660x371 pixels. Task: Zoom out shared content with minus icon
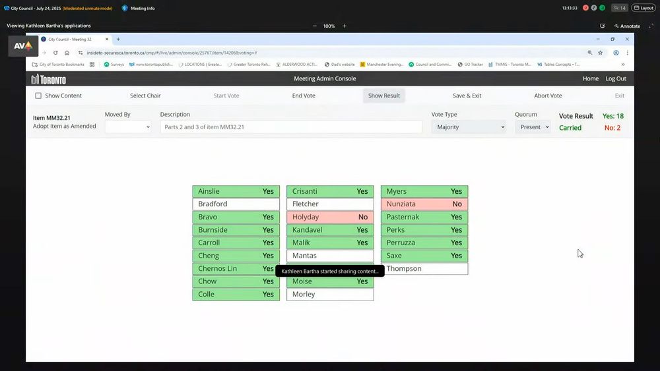click(x=314, y=26)
